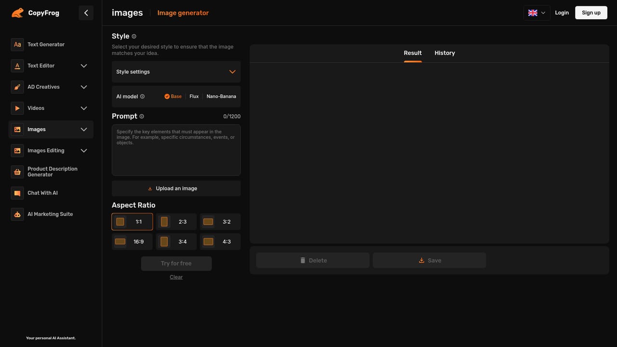617x347 pixels.
Task: Expand the Text Editor submenu chevron
Action: pyautogui.click(x=84, y=66)
